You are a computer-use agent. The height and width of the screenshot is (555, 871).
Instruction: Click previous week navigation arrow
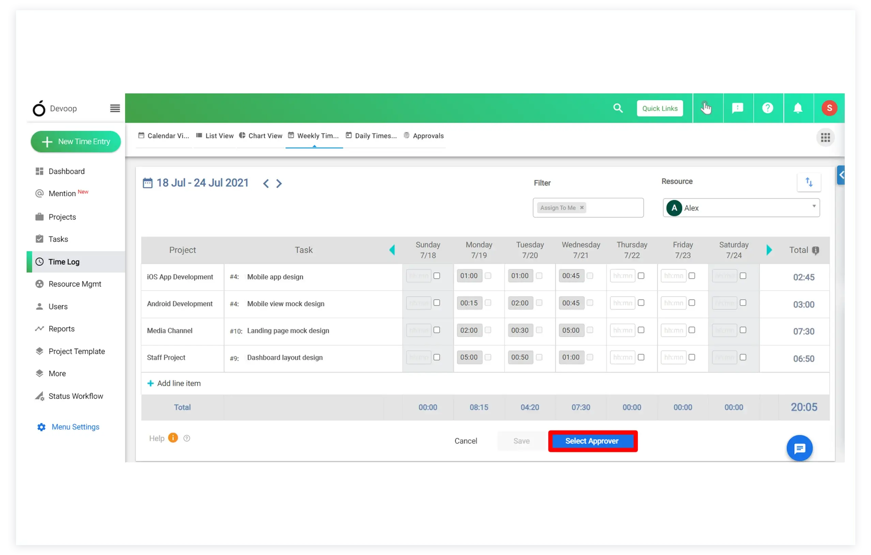pyautogui.click(x=265, y=184)
